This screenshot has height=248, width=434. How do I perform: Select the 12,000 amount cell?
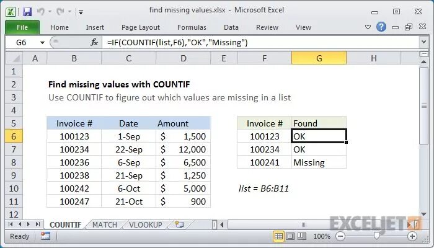point(184,149)
